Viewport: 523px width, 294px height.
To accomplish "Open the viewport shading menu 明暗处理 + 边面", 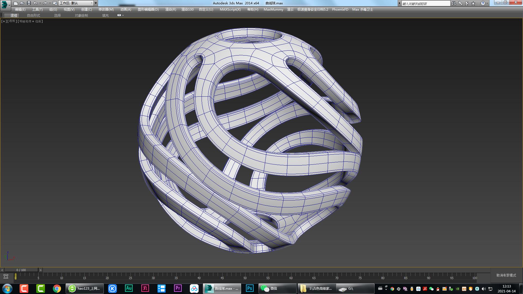I will (30, 21).
